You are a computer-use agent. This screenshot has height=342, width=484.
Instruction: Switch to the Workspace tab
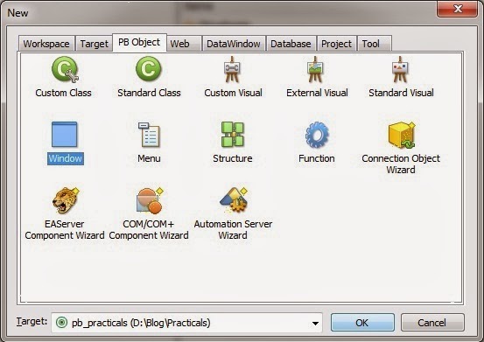pyautogui.click(x=46, y=44)
